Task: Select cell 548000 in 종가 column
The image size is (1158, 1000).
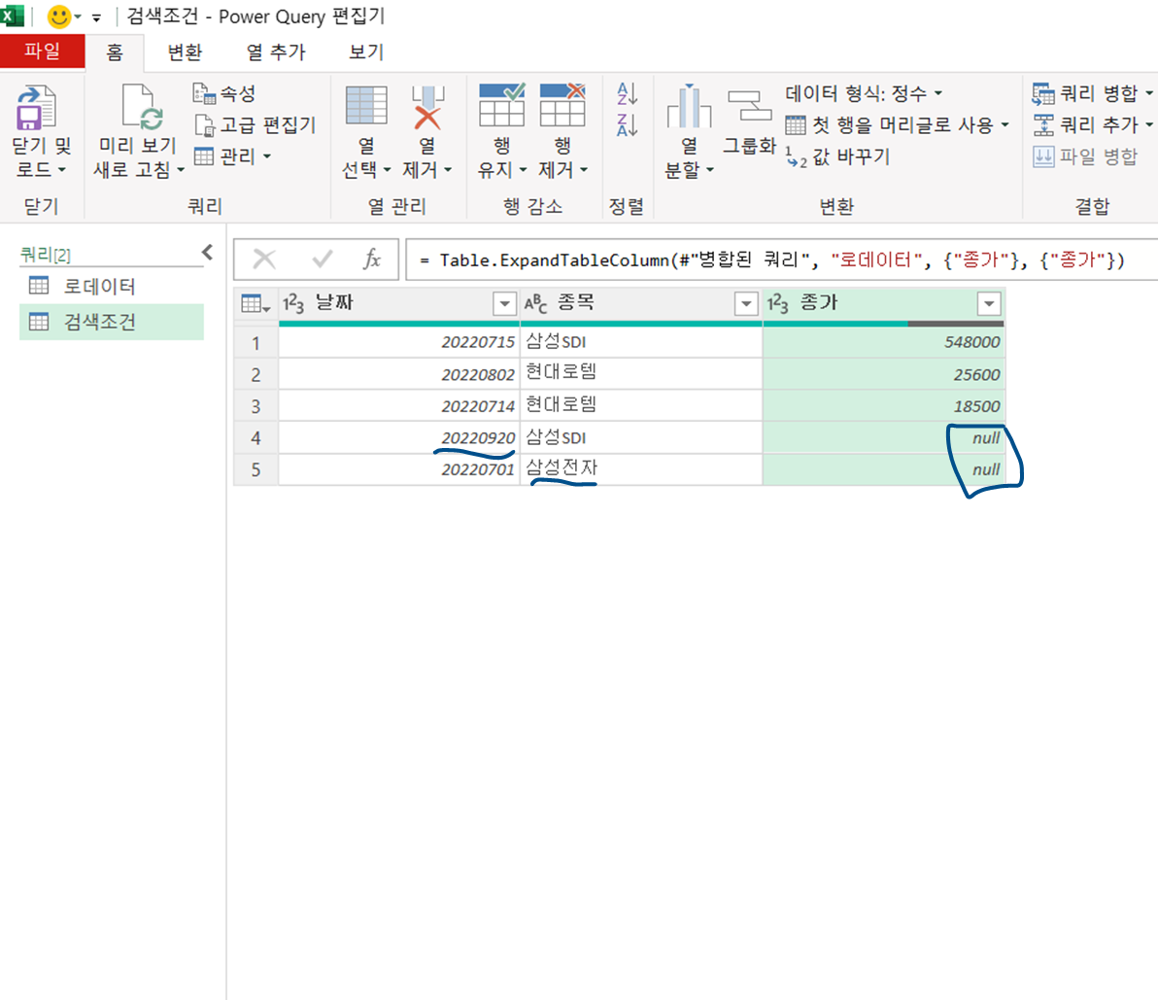Action: pyautogui.click(x=884, y=342)
